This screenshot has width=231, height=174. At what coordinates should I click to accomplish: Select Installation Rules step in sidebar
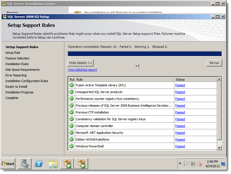pos(17,64)
